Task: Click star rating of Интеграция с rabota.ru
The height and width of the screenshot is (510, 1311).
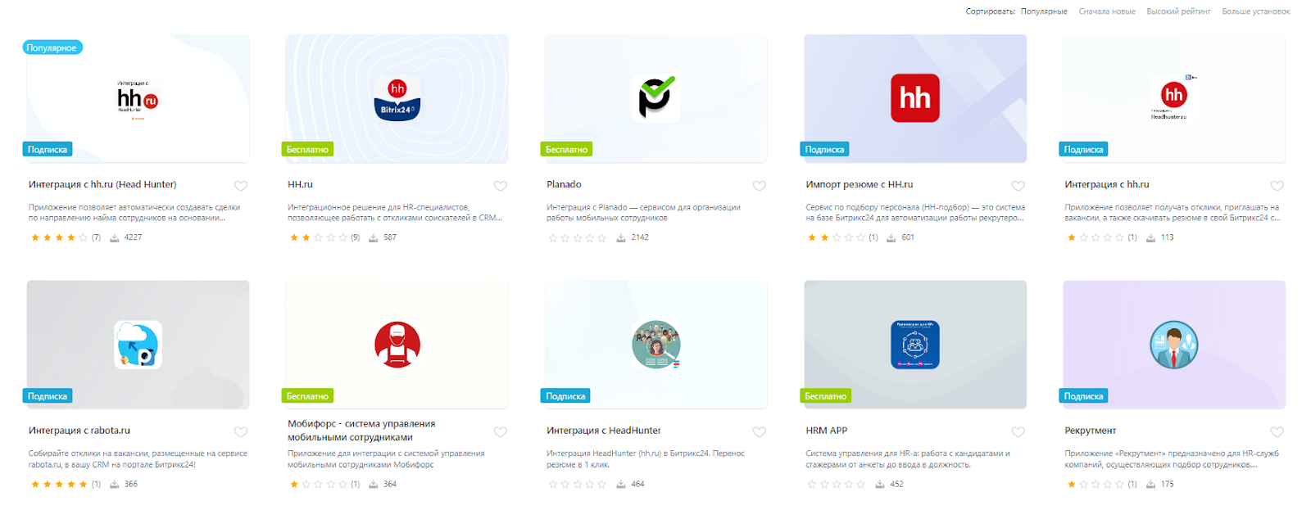Action: tap(59, 484)
